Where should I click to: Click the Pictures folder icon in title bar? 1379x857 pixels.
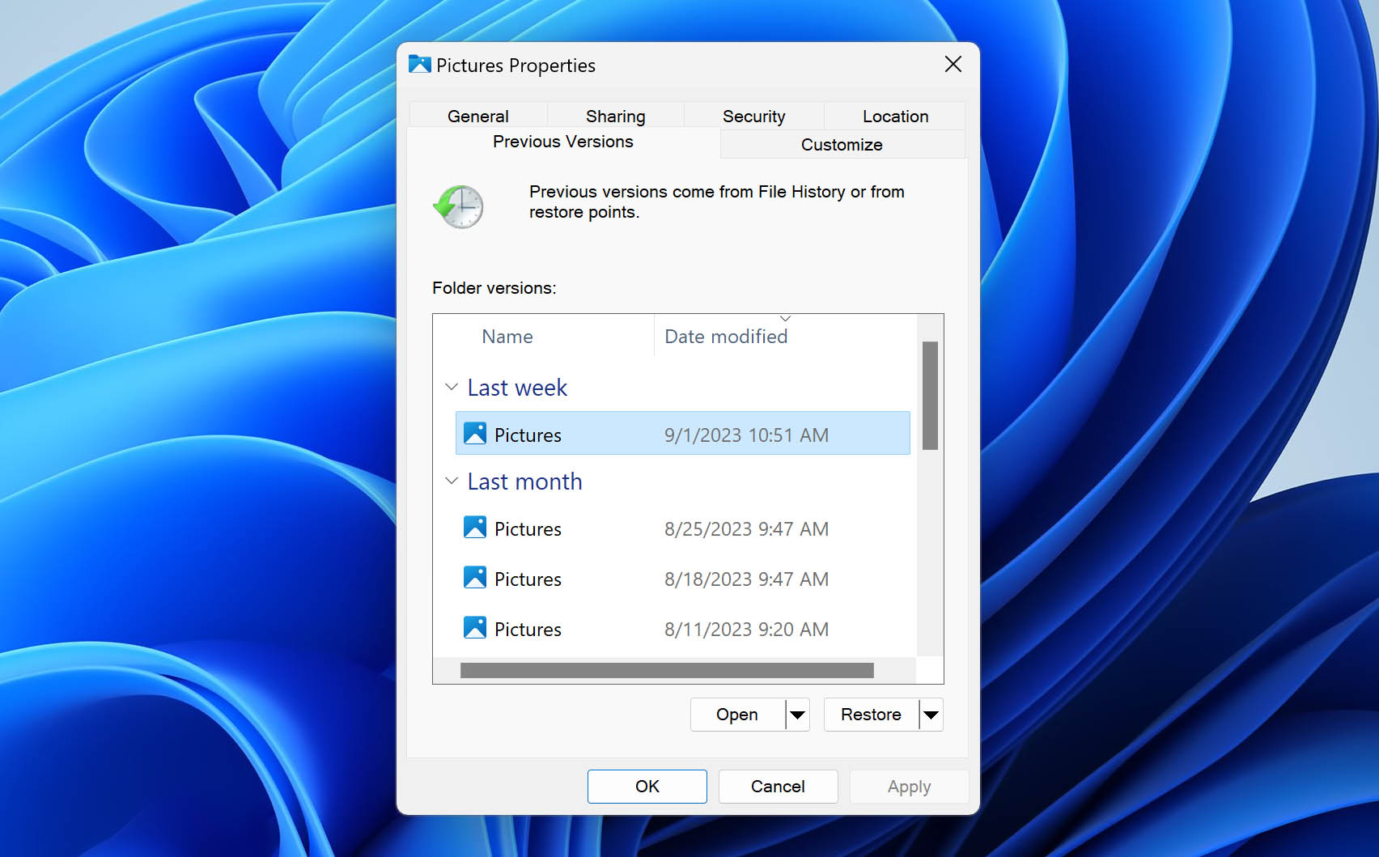click(419, 65)
